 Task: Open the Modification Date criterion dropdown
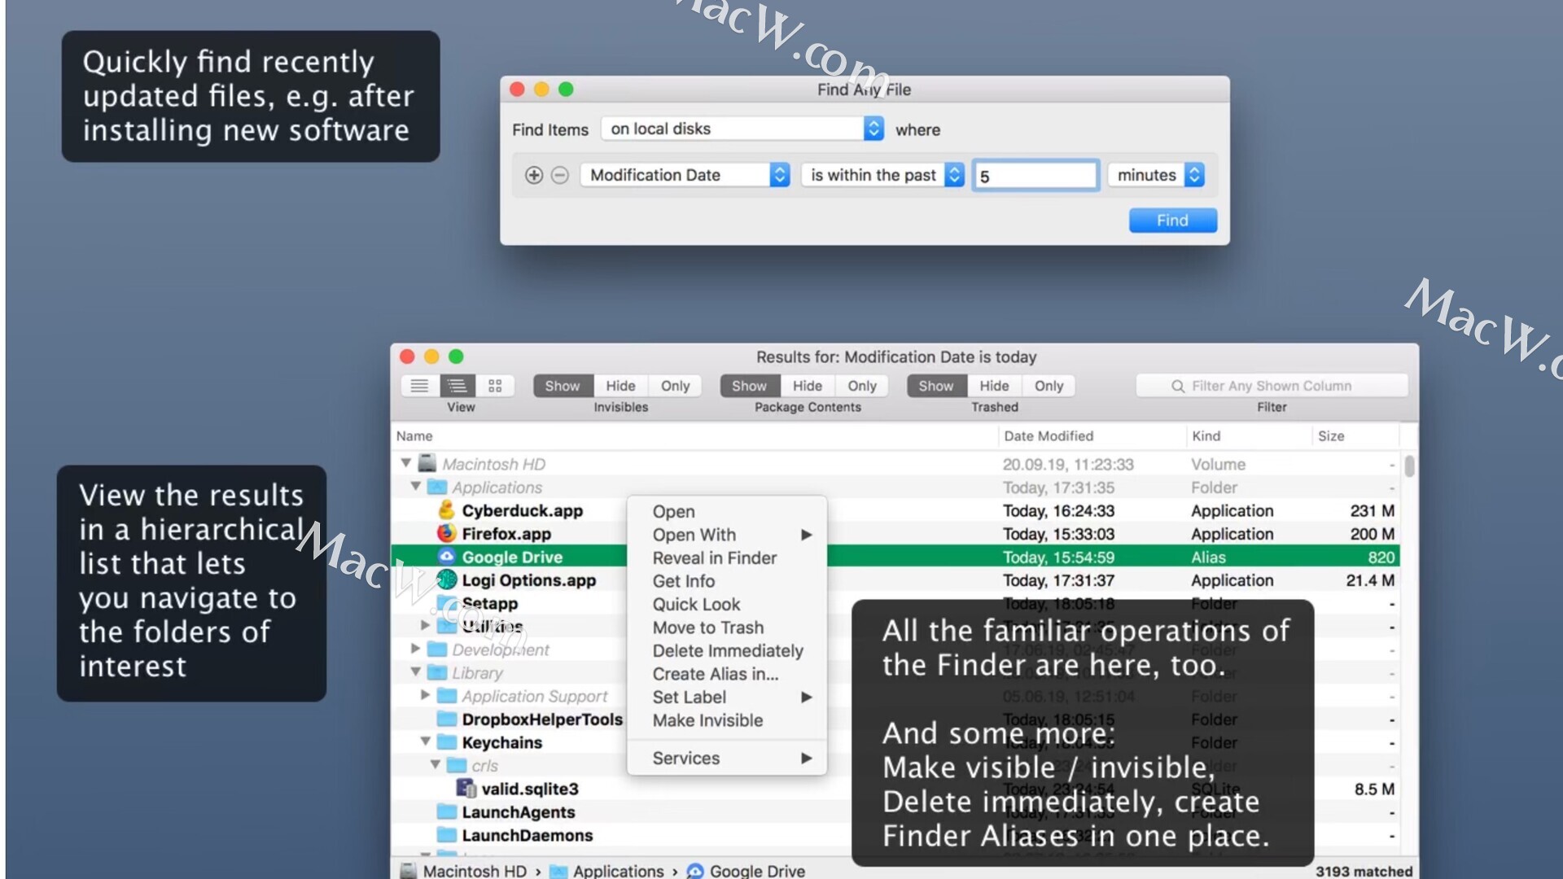click(x=685, y=175)
